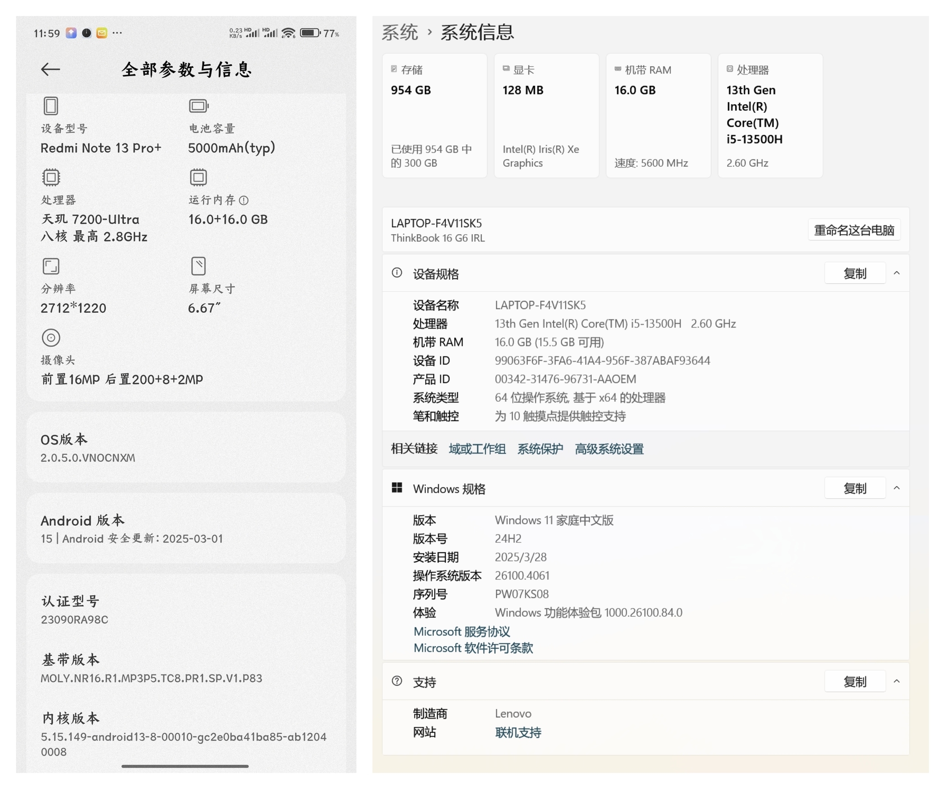Click the 存储 954 GB card
945x789 pixels.
coord(434,116)
